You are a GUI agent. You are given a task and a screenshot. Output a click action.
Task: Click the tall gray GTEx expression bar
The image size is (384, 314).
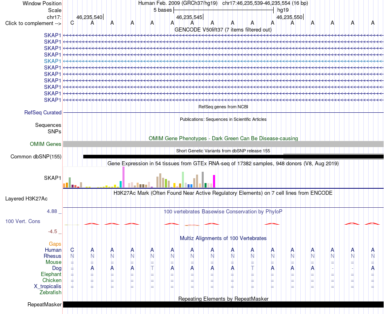point(203,180)
